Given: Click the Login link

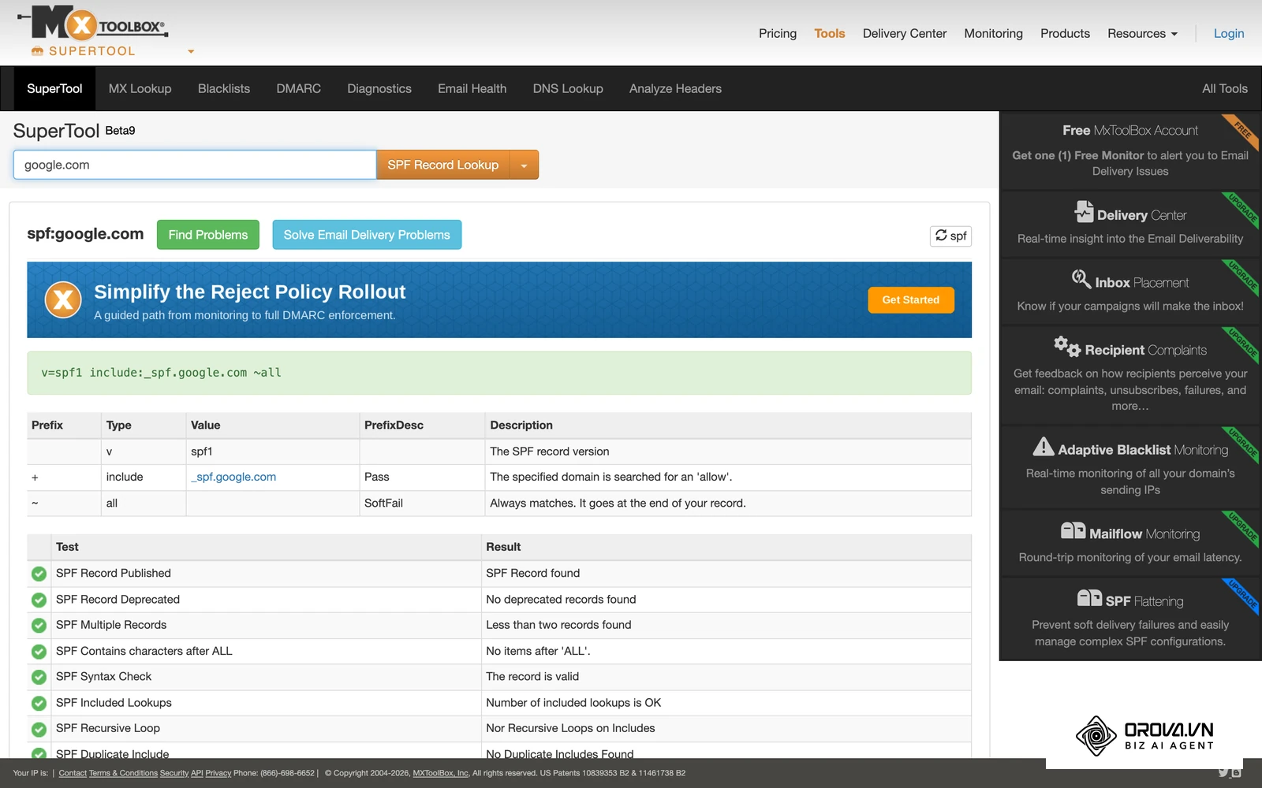Looking at the screenshot, I should 1229,33.
